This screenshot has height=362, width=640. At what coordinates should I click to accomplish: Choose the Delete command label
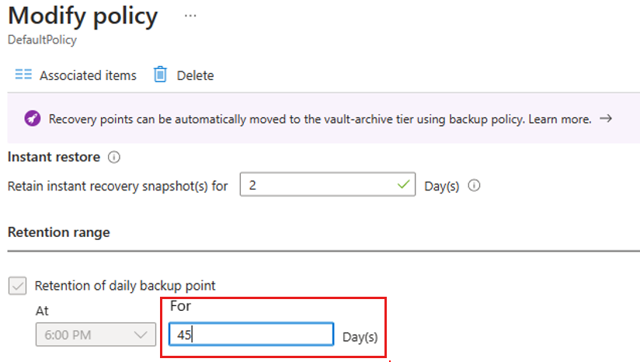tap(195, 75)
